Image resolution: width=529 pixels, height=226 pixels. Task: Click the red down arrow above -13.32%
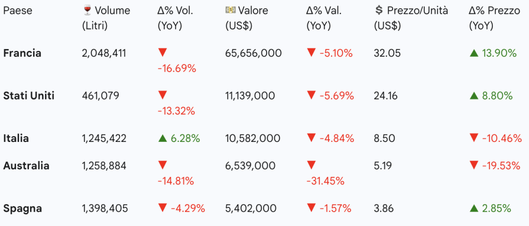tap(162, 95)
